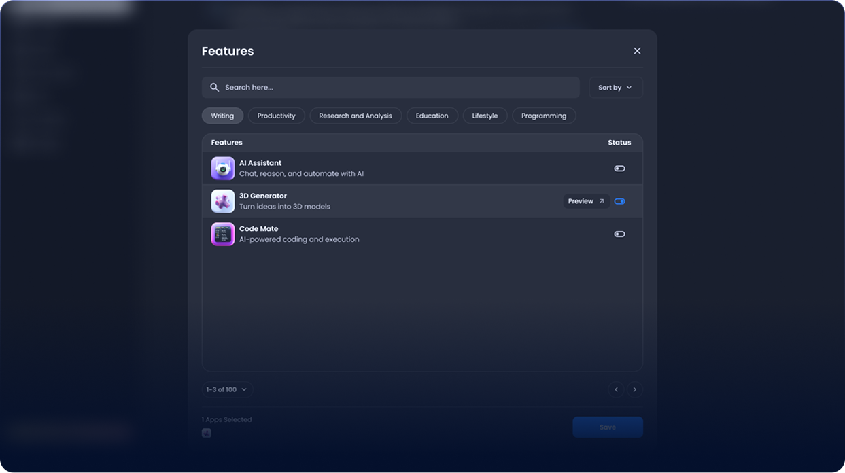Close the Features dialog

637,51
